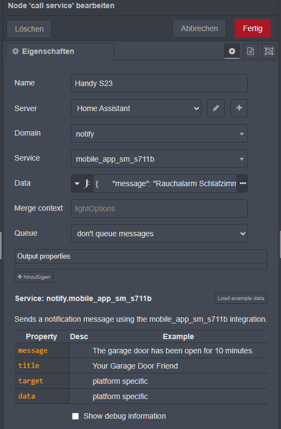Focus the Name field Handy S23

click(x=159, y=83)
